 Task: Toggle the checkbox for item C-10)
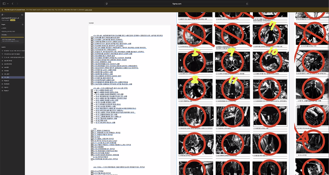coord(92,56)
